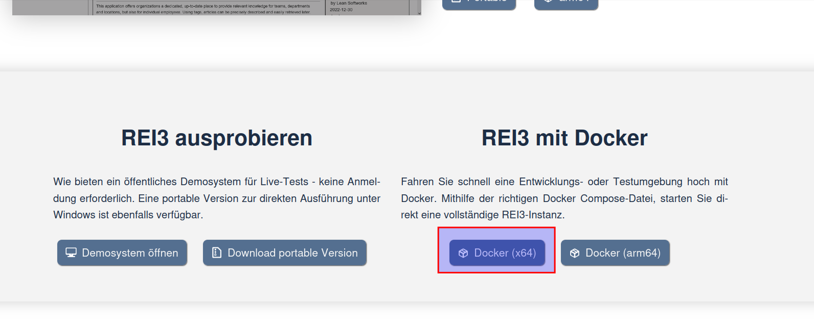This screenshot has height=327, width=814.
Task: Click the application screenshot preview image
Action: (x=205, y=8)
